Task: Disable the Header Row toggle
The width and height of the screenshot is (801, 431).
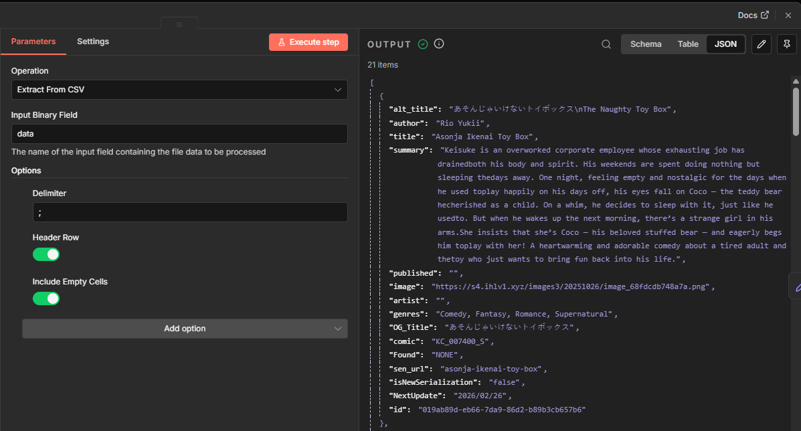Action: (46, 254)
